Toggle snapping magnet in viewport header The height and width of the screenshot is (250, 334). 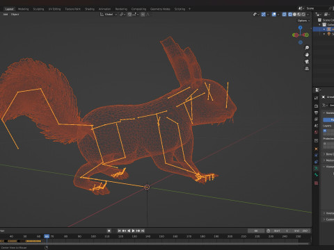click(129, 15)
